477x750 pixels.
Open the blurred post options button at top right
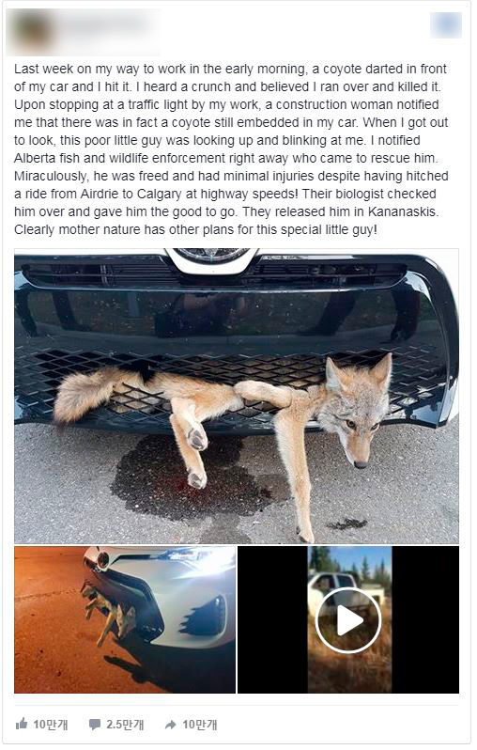click(446, 24)
